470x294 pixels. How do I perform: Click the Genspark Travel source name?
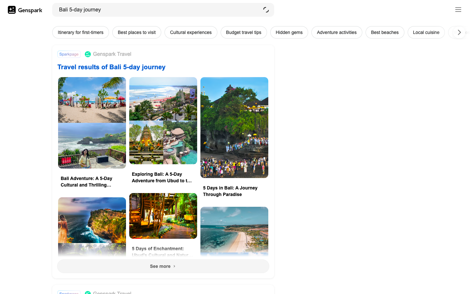112,54
